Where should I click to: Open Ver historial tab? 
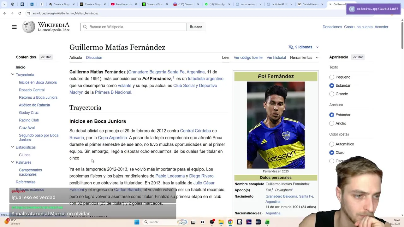point(276,57)
